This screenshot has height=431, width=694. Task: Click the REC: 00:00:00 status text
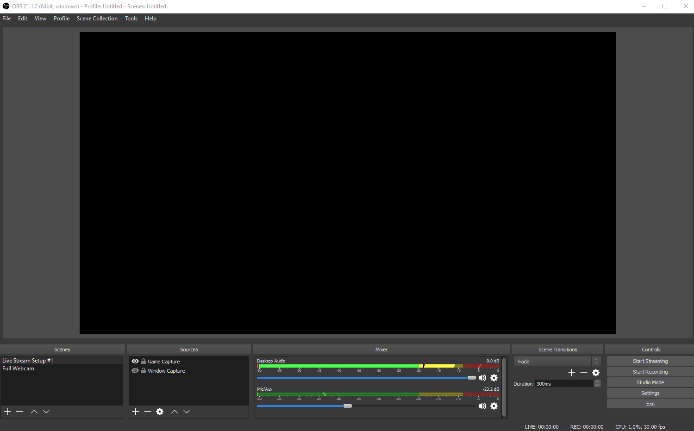click(x=587, y=427)
